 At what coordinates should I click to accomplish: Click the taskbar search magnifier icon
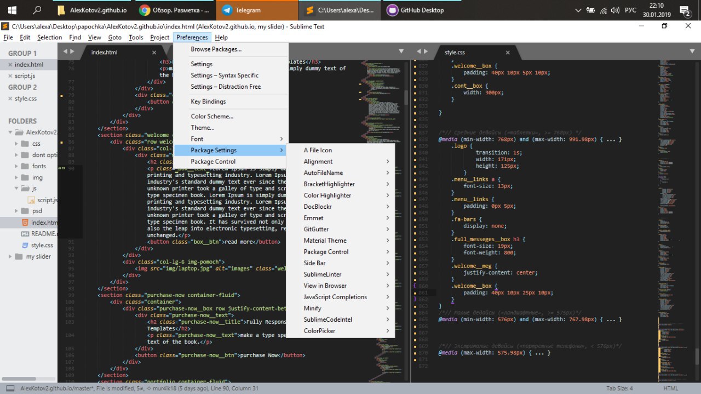[x=37, y=10]
